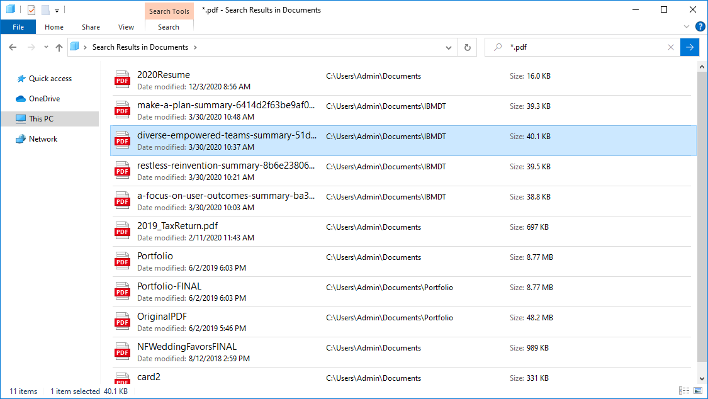Expand the address bar history dropdown

tap(448, 47)
